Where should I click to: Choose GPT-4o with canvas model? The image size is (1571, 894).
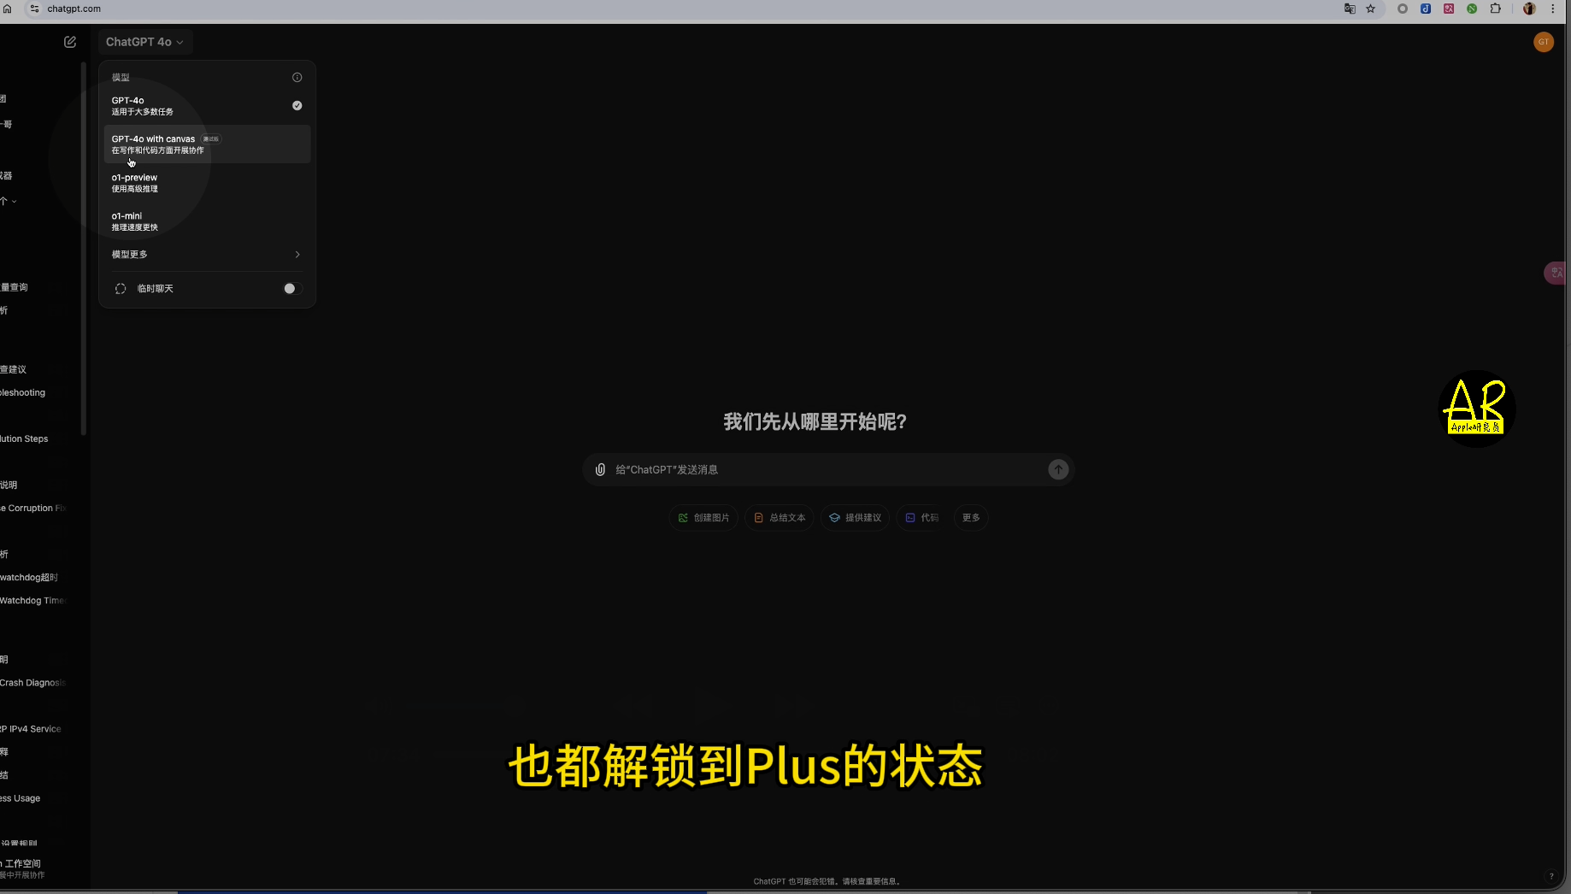pos(207,144)
